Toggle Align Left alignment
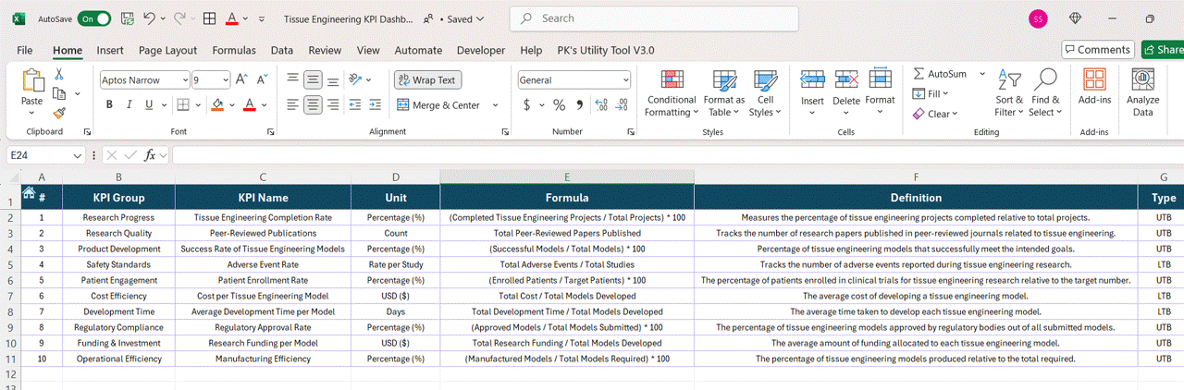This screenshot has height=390, width=1184. click(293, 105)
